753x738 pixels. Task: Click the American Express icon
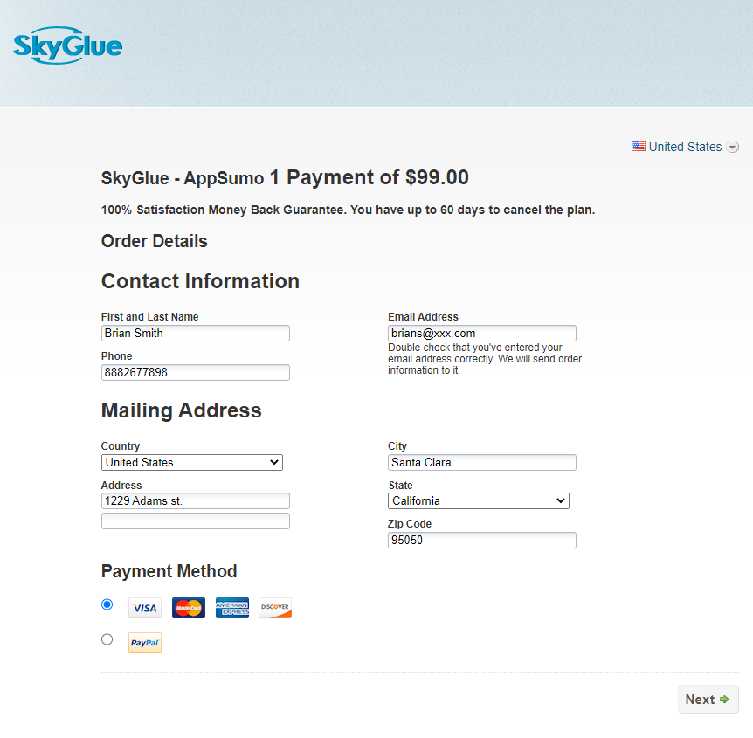[232, 608]
